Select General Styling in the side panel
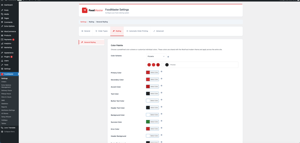Image resolution: width=300 pixels, height=143 pixels. pos(92,42)
